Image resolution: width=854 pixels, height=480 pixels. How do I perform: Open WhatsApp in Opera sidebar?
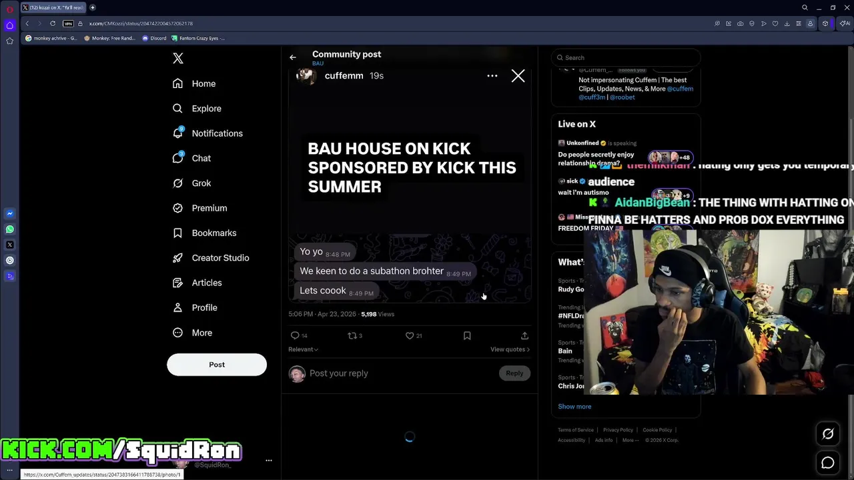pyautogui.click(x=9, y=229)
